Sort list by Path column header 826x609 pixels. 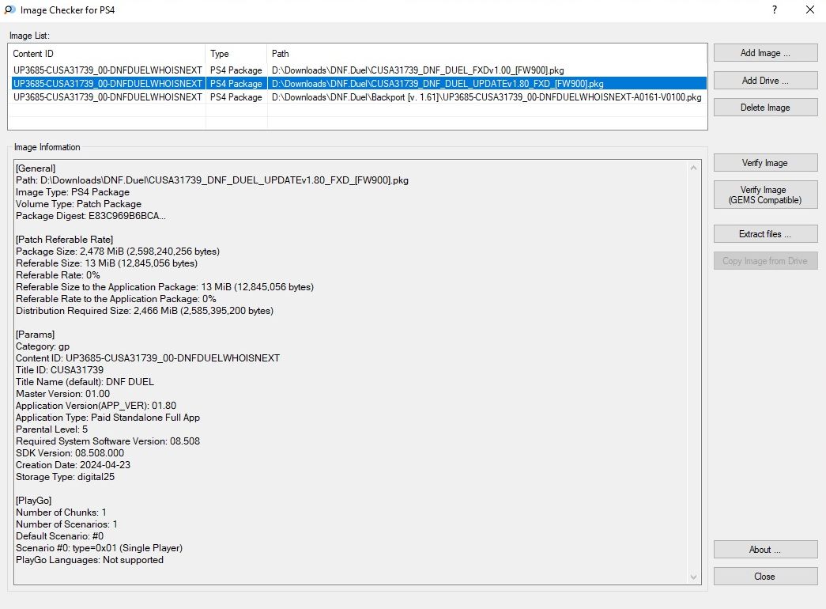(487, 54)
